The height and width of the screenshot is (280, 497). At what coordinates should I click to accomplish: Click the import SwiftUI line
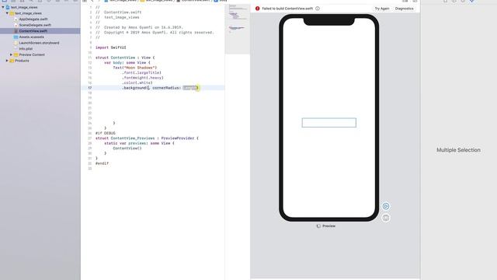click(110, 47)
